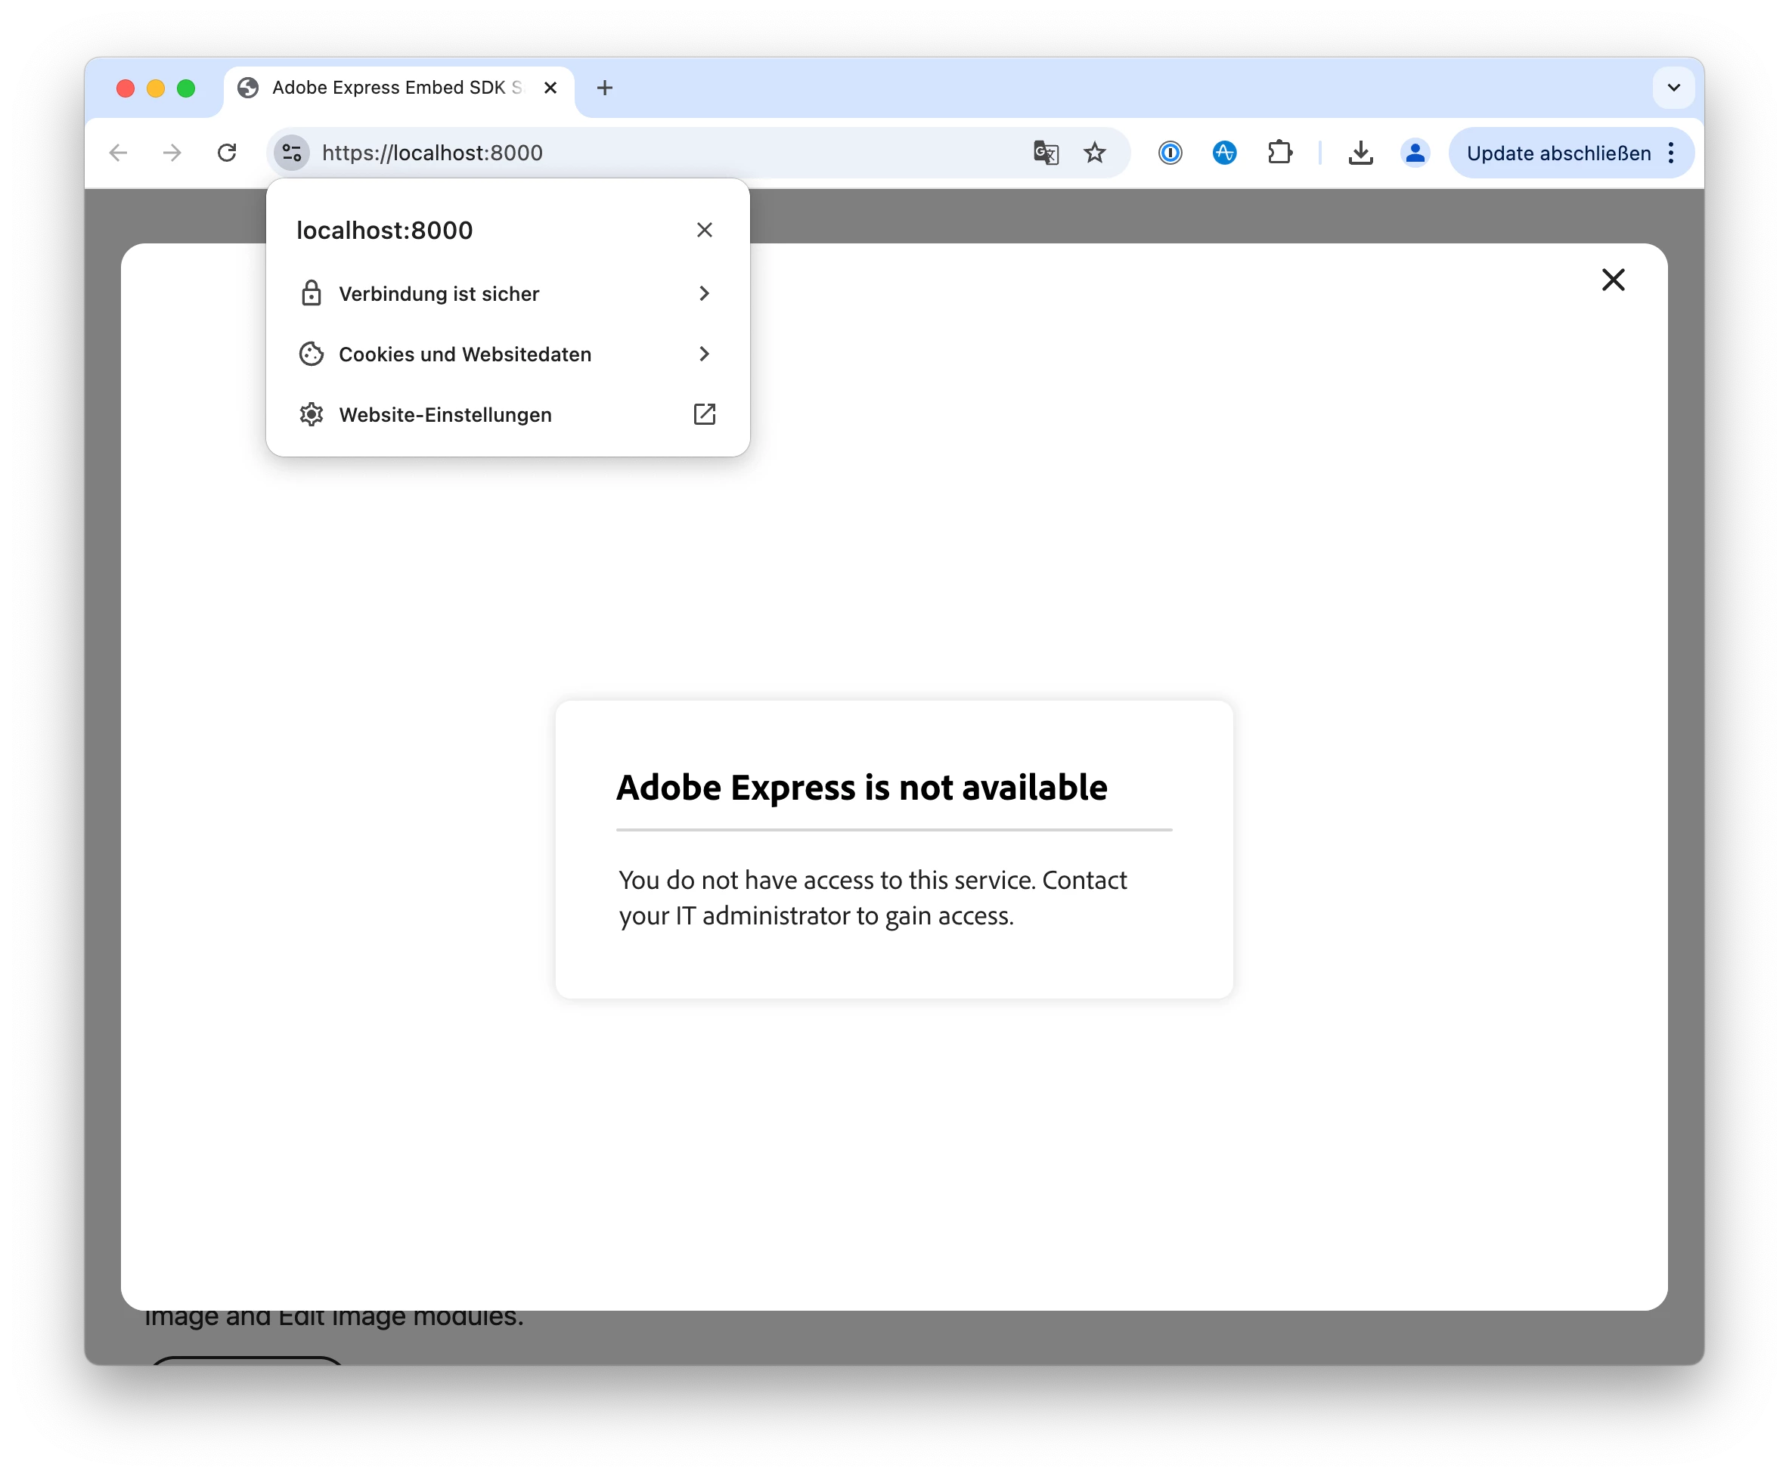Click the site information icon in address bar

click(291, 153)
